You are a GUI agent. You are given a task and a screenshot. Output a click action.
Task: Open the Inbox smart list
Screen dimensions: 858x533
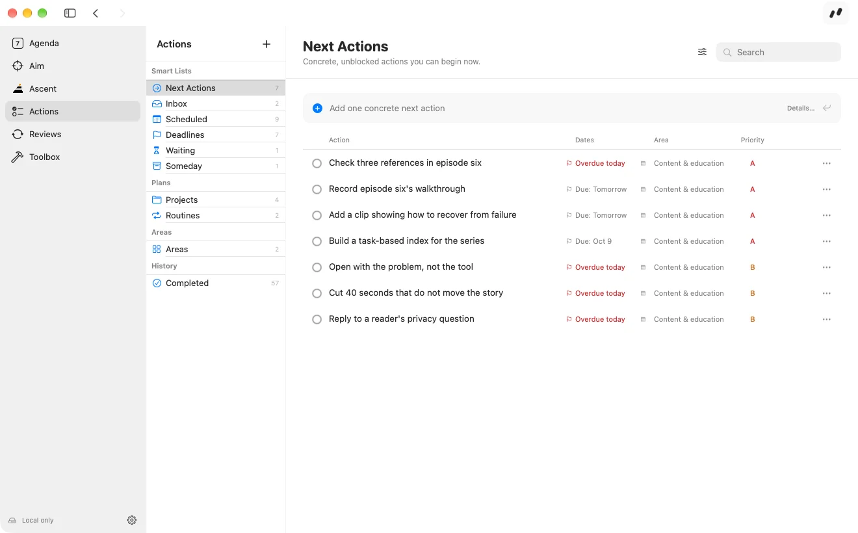point(216,103)
